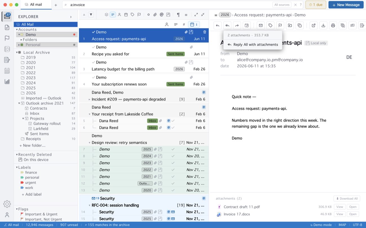Forward the open message

(237, 26)
